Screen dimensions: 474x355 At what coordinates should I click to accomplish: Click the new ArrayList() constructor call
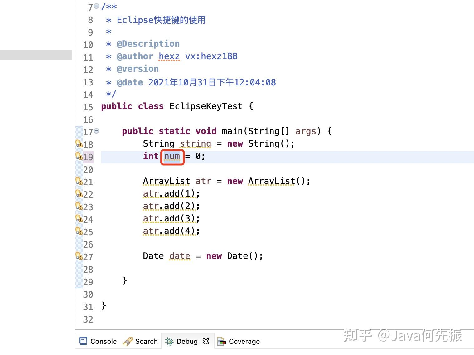pyautogui.click(x=269, y=181)
